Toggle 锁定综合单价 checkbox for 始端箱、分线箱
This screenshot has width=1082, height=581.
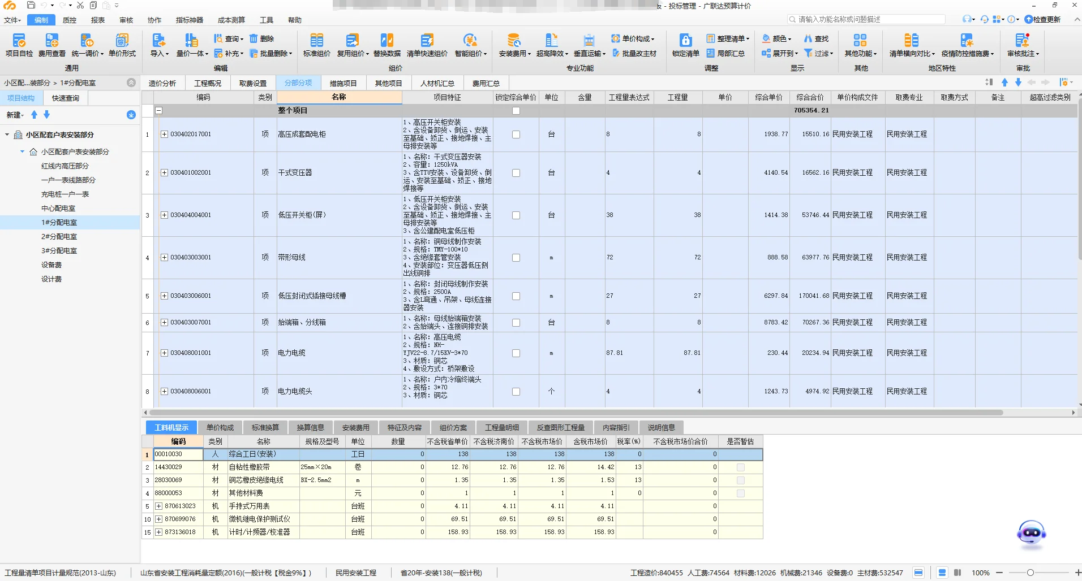[516, 323]
